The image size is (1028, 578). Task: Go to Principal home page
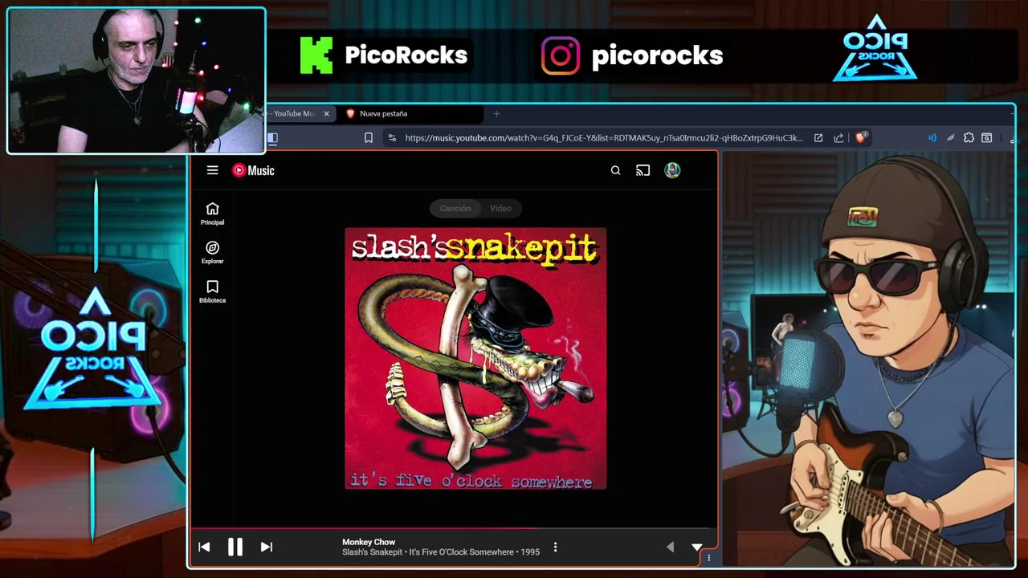(x=212, y=214)
